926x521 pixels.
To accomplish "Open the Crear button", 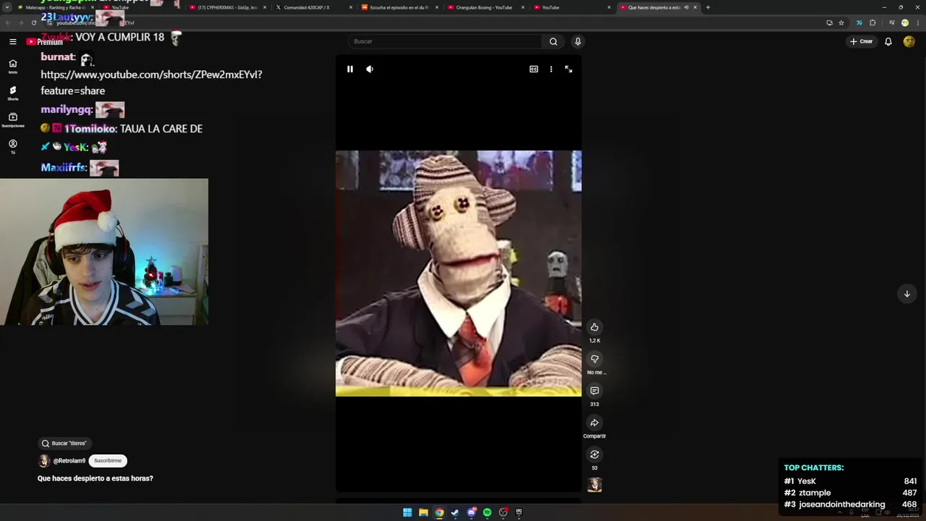I will pos(862,41).
